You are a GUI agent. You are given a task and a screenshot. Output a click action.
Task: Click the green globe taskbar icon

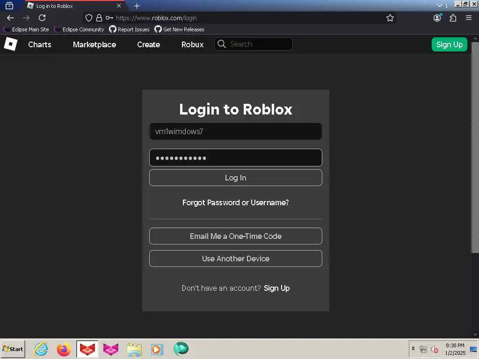181,349
